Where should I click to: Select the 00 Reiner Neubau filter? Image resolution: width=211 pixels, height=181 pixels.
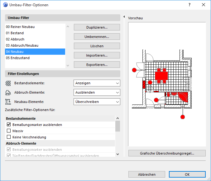click(35, 27)
